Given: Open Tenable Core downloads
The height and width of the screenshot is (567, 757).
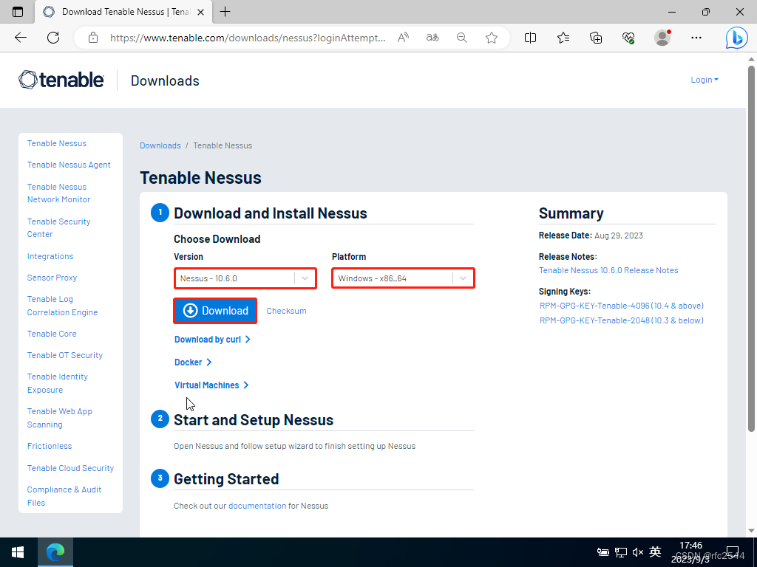Looking at the screenshot, I should point(52,334).
